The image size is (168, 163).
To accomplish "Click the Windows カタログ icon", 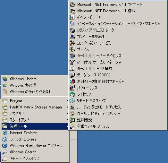I will tap(5, 85).
